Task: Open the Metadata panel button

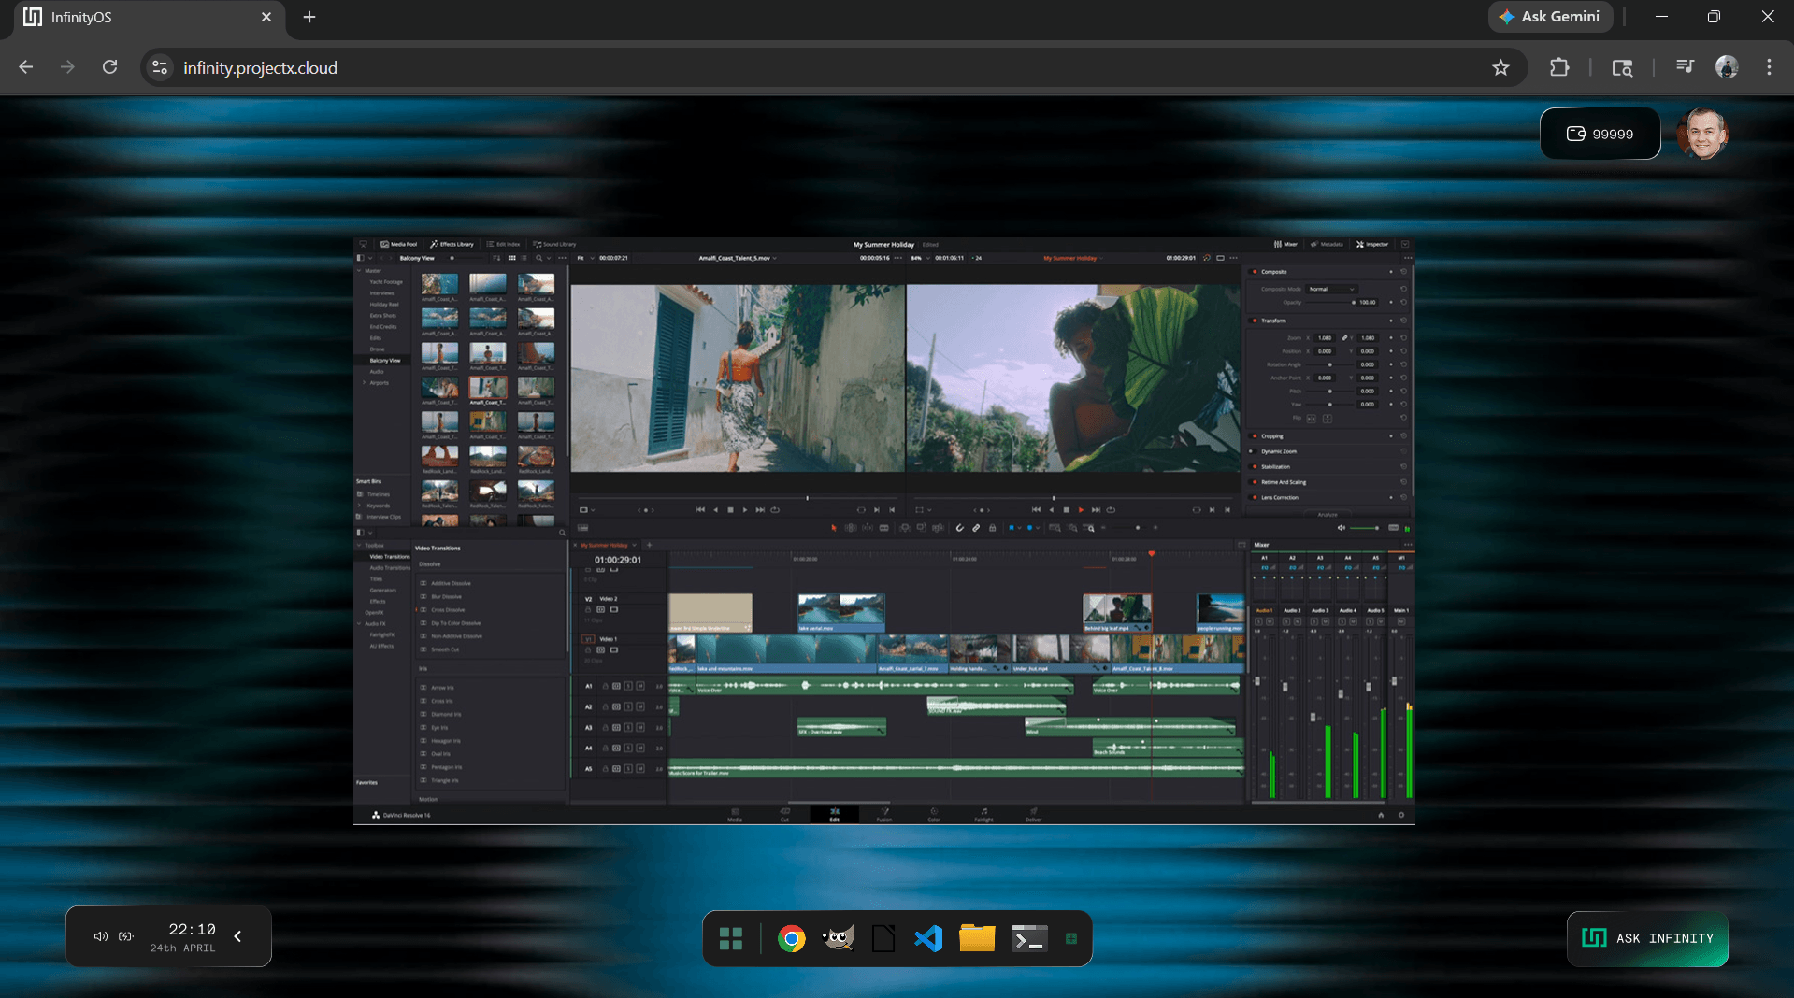Action: pos(1327,244)
